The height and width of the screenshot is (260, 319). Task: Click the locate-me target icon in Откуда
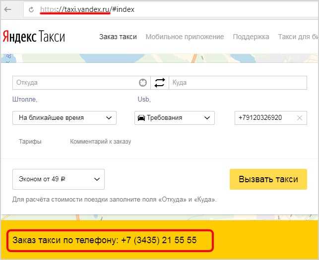(143, 83)
